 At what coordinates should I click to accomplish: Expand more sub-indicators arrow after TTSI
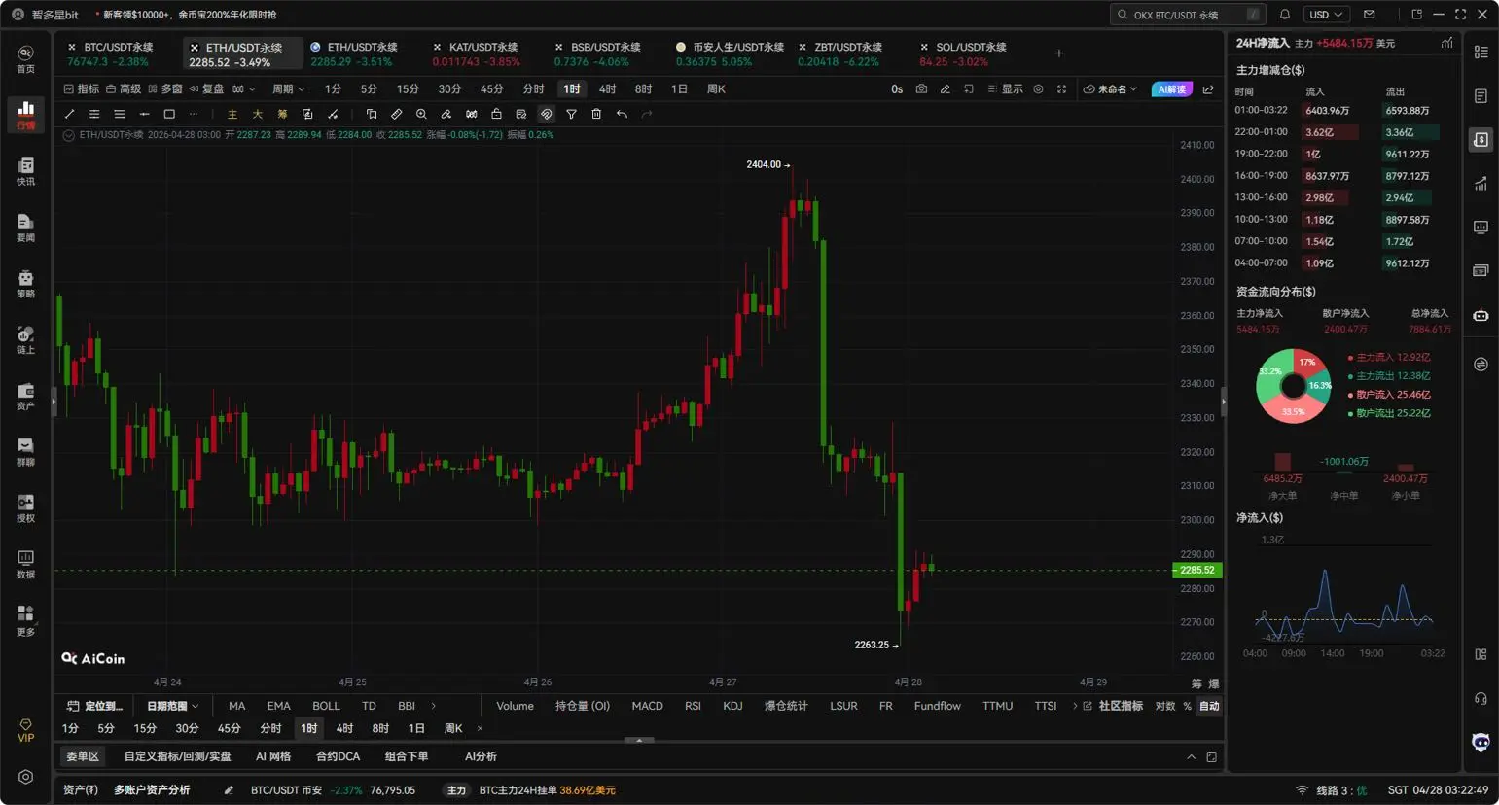[x=1074, y=706]
